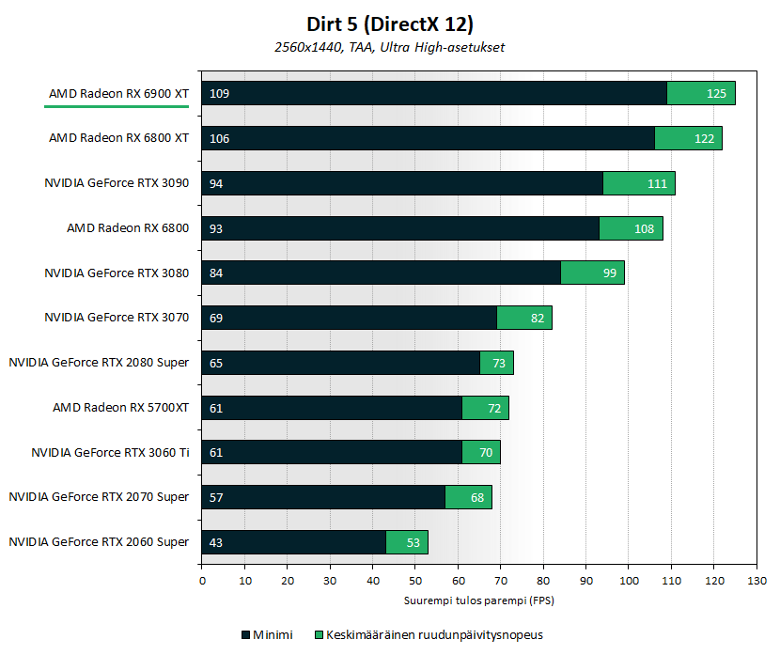Pick the "NVIDIA GeForce RTX 2070 Super" label
This screenshot has width=780, height=655.
point(99,497)
